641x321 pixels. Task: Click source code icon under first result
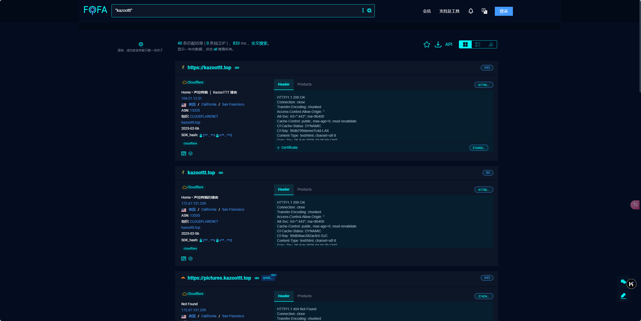[x=184, y=153]
